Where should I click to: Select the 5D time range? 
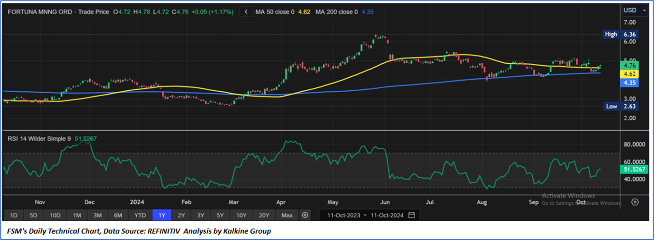(33, 215)
